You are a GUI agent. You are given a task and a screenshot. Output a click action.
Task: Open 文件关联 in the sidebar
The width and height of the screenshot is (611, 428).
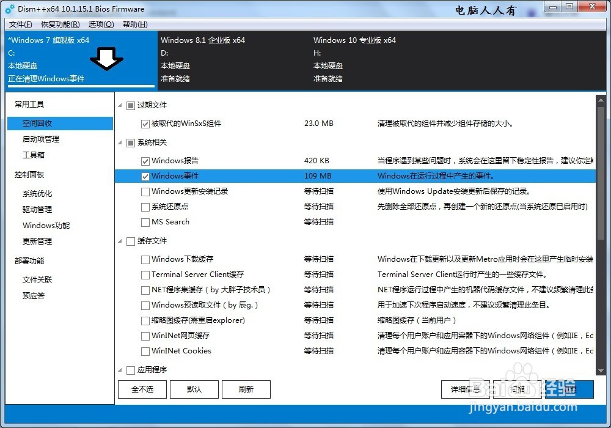click(x=37, y=280)
